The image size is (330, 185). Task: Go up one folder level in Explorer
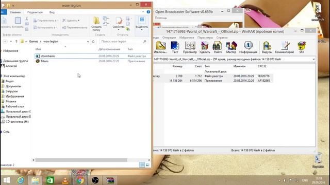[16, 42]
